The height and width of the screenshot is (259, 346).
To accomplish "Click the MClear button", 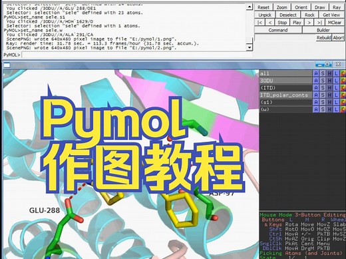I will [335, 23].
